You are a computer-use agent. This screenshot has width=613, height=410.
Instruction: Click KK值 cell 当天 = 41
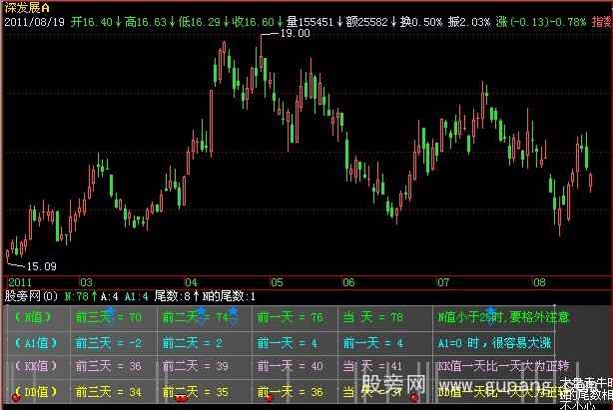tap(372, 366)
